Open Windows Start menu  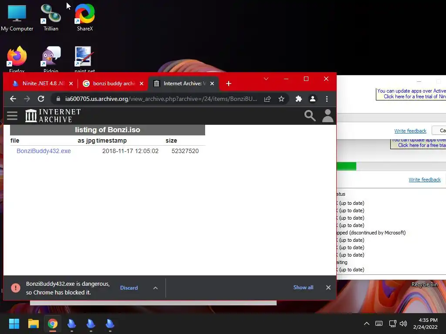[x=14, y=324]
